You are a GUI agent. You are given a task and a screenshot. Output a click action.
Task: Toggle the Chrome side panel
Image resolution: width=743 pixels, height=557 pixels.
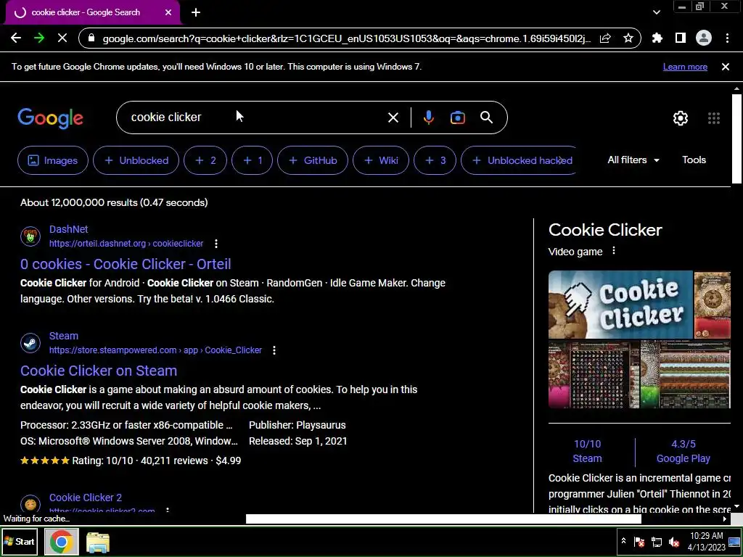pos(681,38)
